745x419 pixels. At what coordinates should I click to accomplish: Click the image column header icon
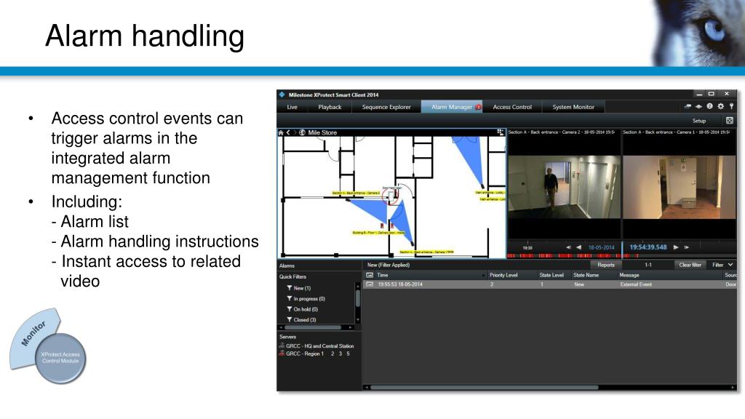[370, 275]
